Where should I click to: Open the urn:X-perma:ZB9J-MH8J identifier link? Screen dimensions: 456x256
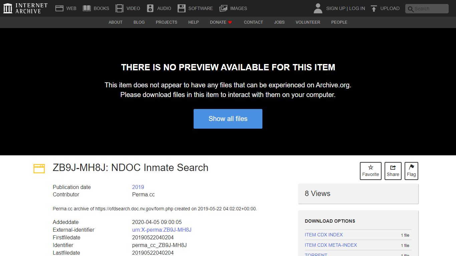(162, 230)
